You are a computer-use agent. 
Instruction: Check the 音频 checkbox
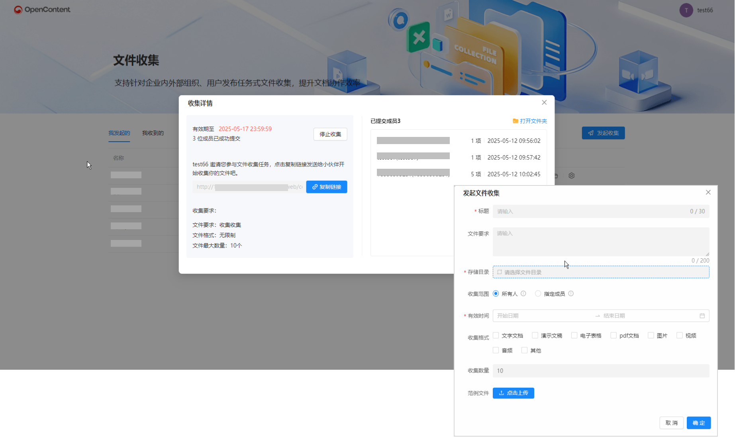click(x=496, y=350)
